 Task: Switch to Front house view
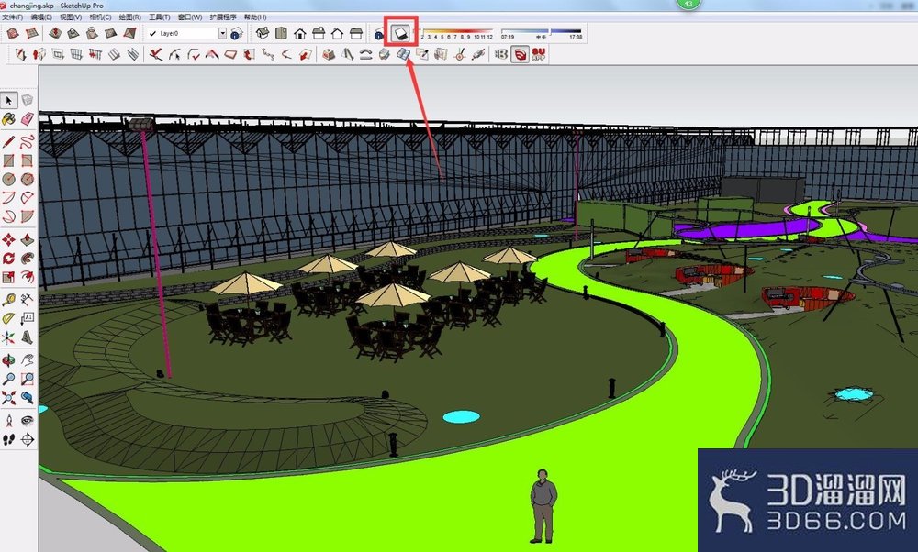pos(300,33)
